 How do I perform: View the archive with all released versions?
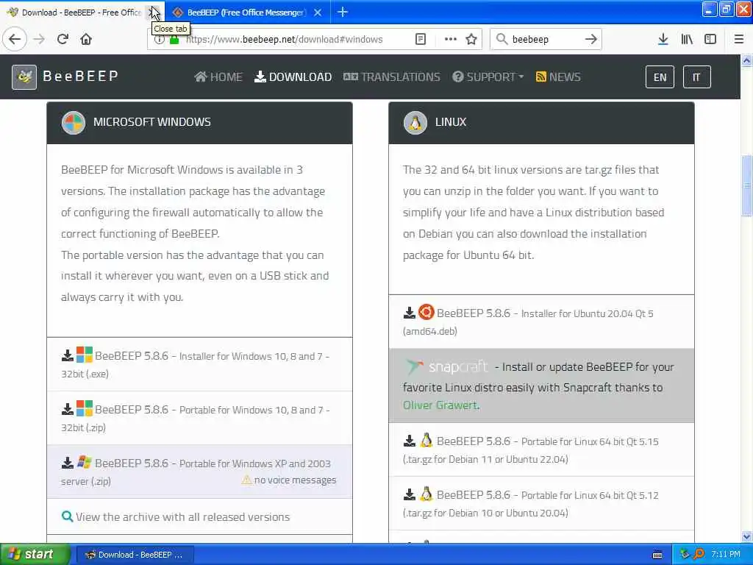(x=182, y=517)
